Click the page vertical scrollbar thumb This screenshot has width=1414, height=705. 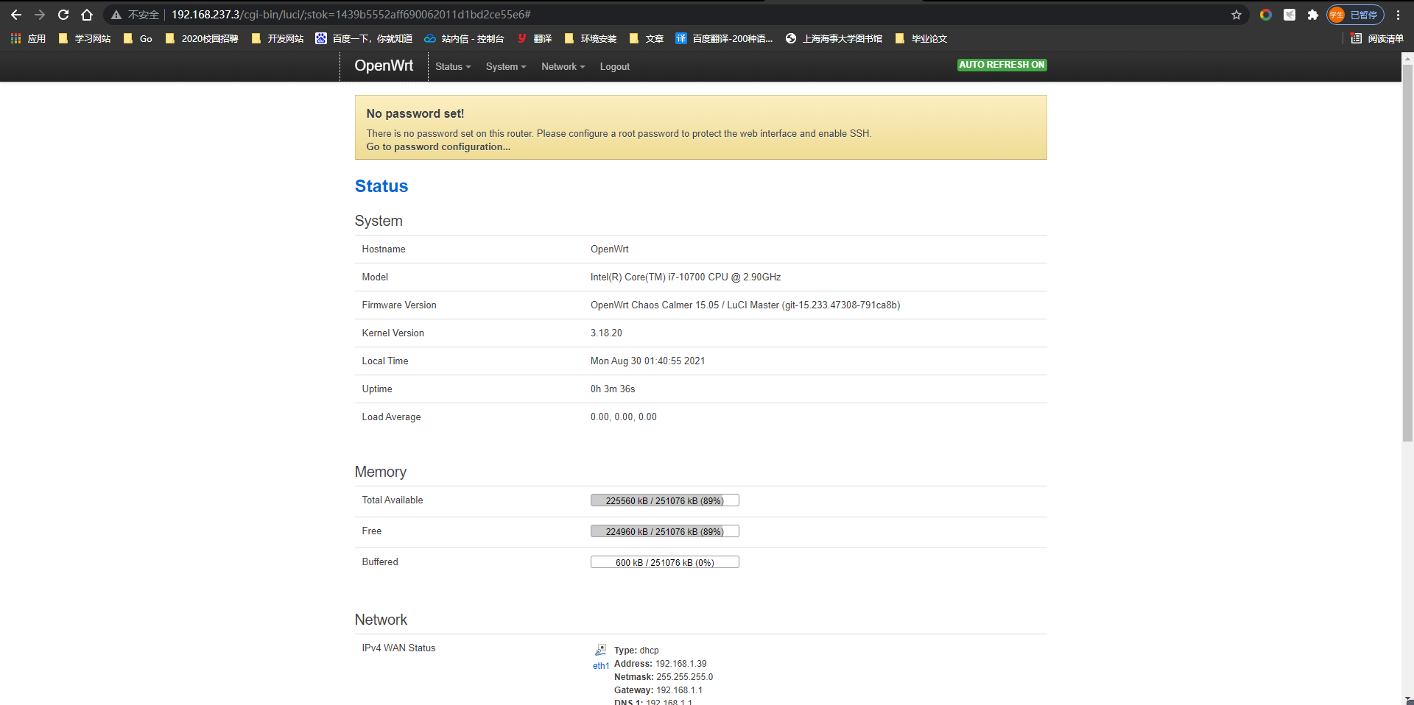click(x=1407, y=252)
